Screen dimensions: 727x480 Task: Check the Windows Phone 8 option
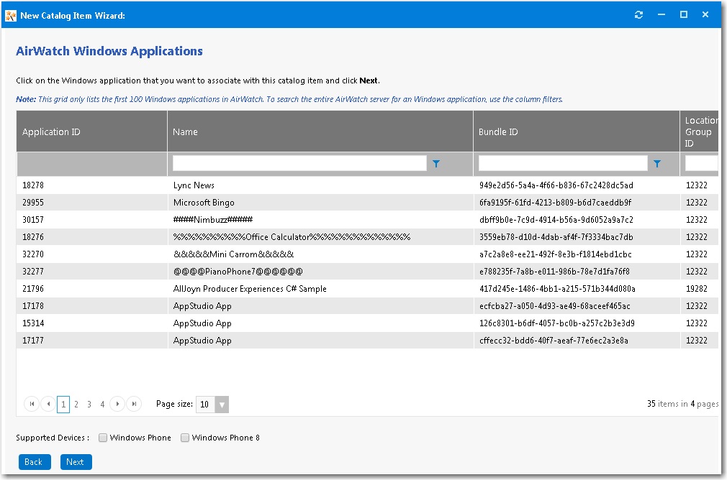coord(185,438)
